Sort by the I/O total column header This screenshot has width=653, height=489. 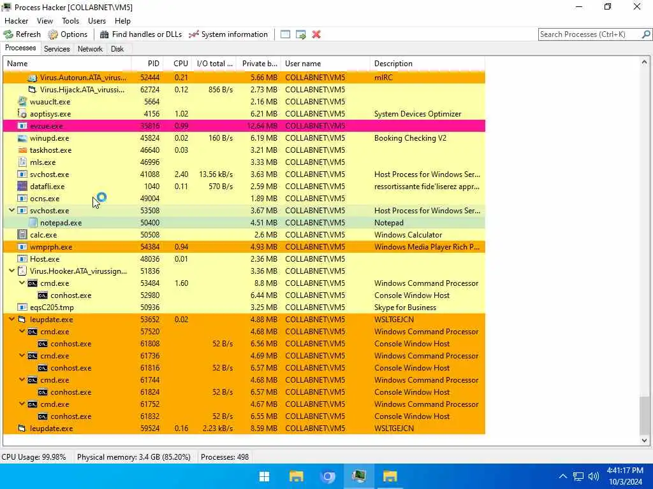click(x=214, y=64)
